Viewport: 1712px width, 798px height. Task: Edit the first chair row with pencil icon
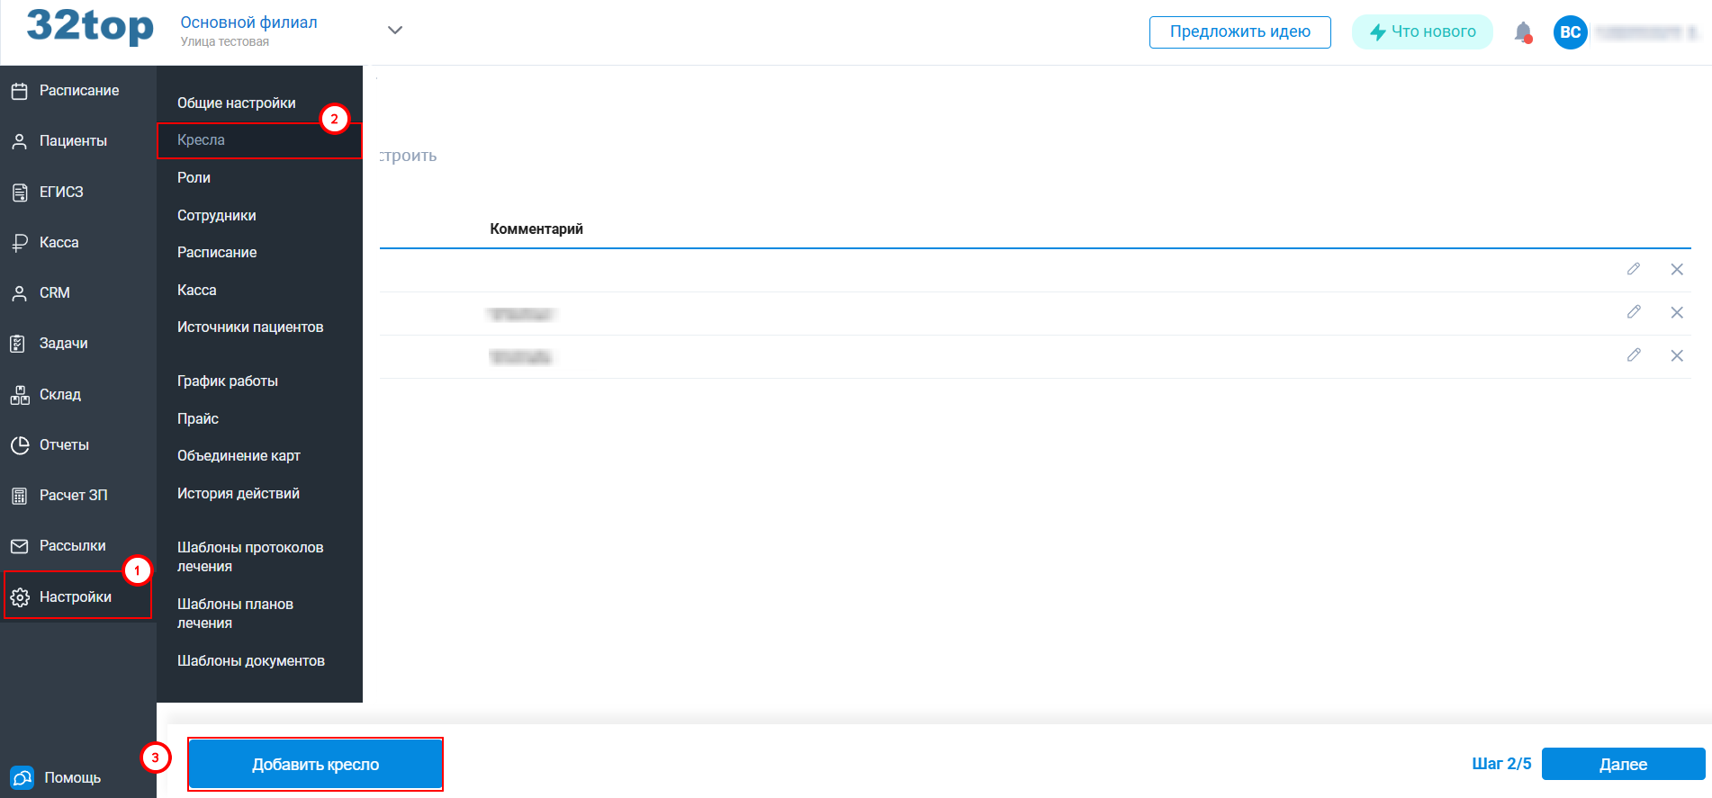1633,269
